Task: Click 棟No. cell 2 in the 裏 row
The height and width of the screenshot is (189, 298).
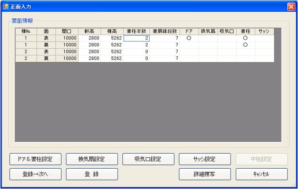Action: (x=26, y=59)
